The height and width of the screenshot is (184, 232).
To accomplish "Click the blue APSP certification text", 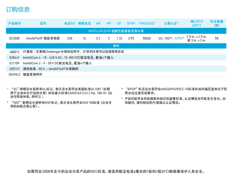I will [179, 38].
